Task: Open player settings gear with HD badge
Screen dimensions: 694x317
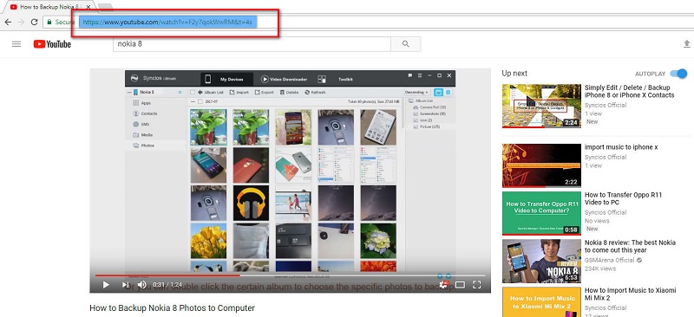Action: coord(443,285)
